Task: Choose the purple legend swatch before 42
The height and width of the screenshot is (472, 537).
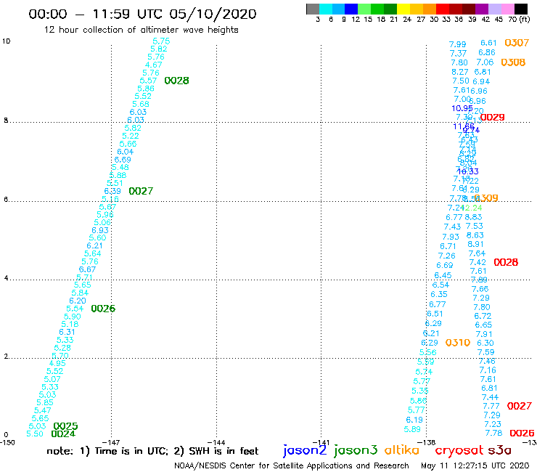Action: [x=482, y=9]
